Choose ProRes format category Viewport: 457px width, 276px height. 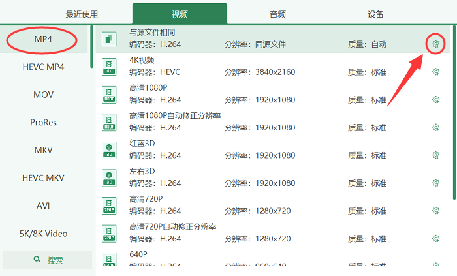pyautogui.click(x=43, y=123)
